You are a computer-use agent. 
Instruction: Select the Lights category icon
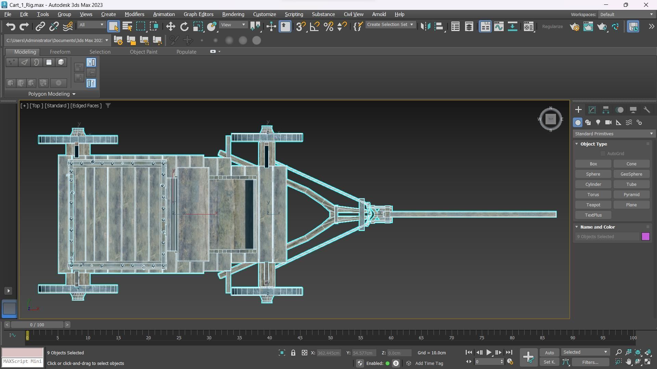click(598, 123)
